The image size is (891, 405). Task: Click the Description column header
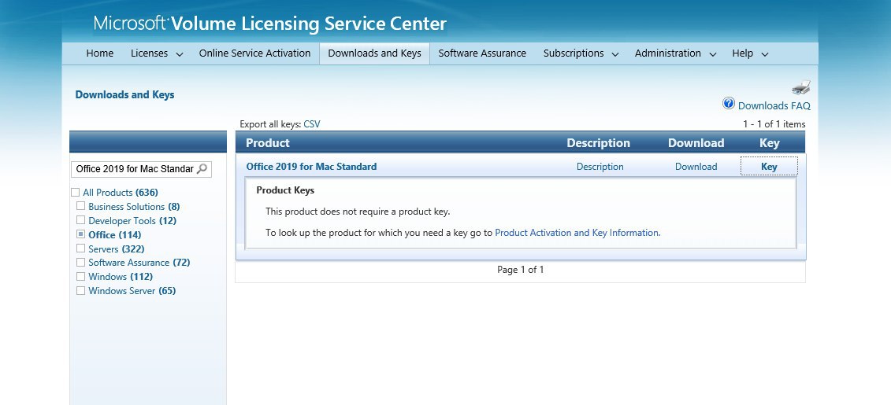(x=599, y=143)
